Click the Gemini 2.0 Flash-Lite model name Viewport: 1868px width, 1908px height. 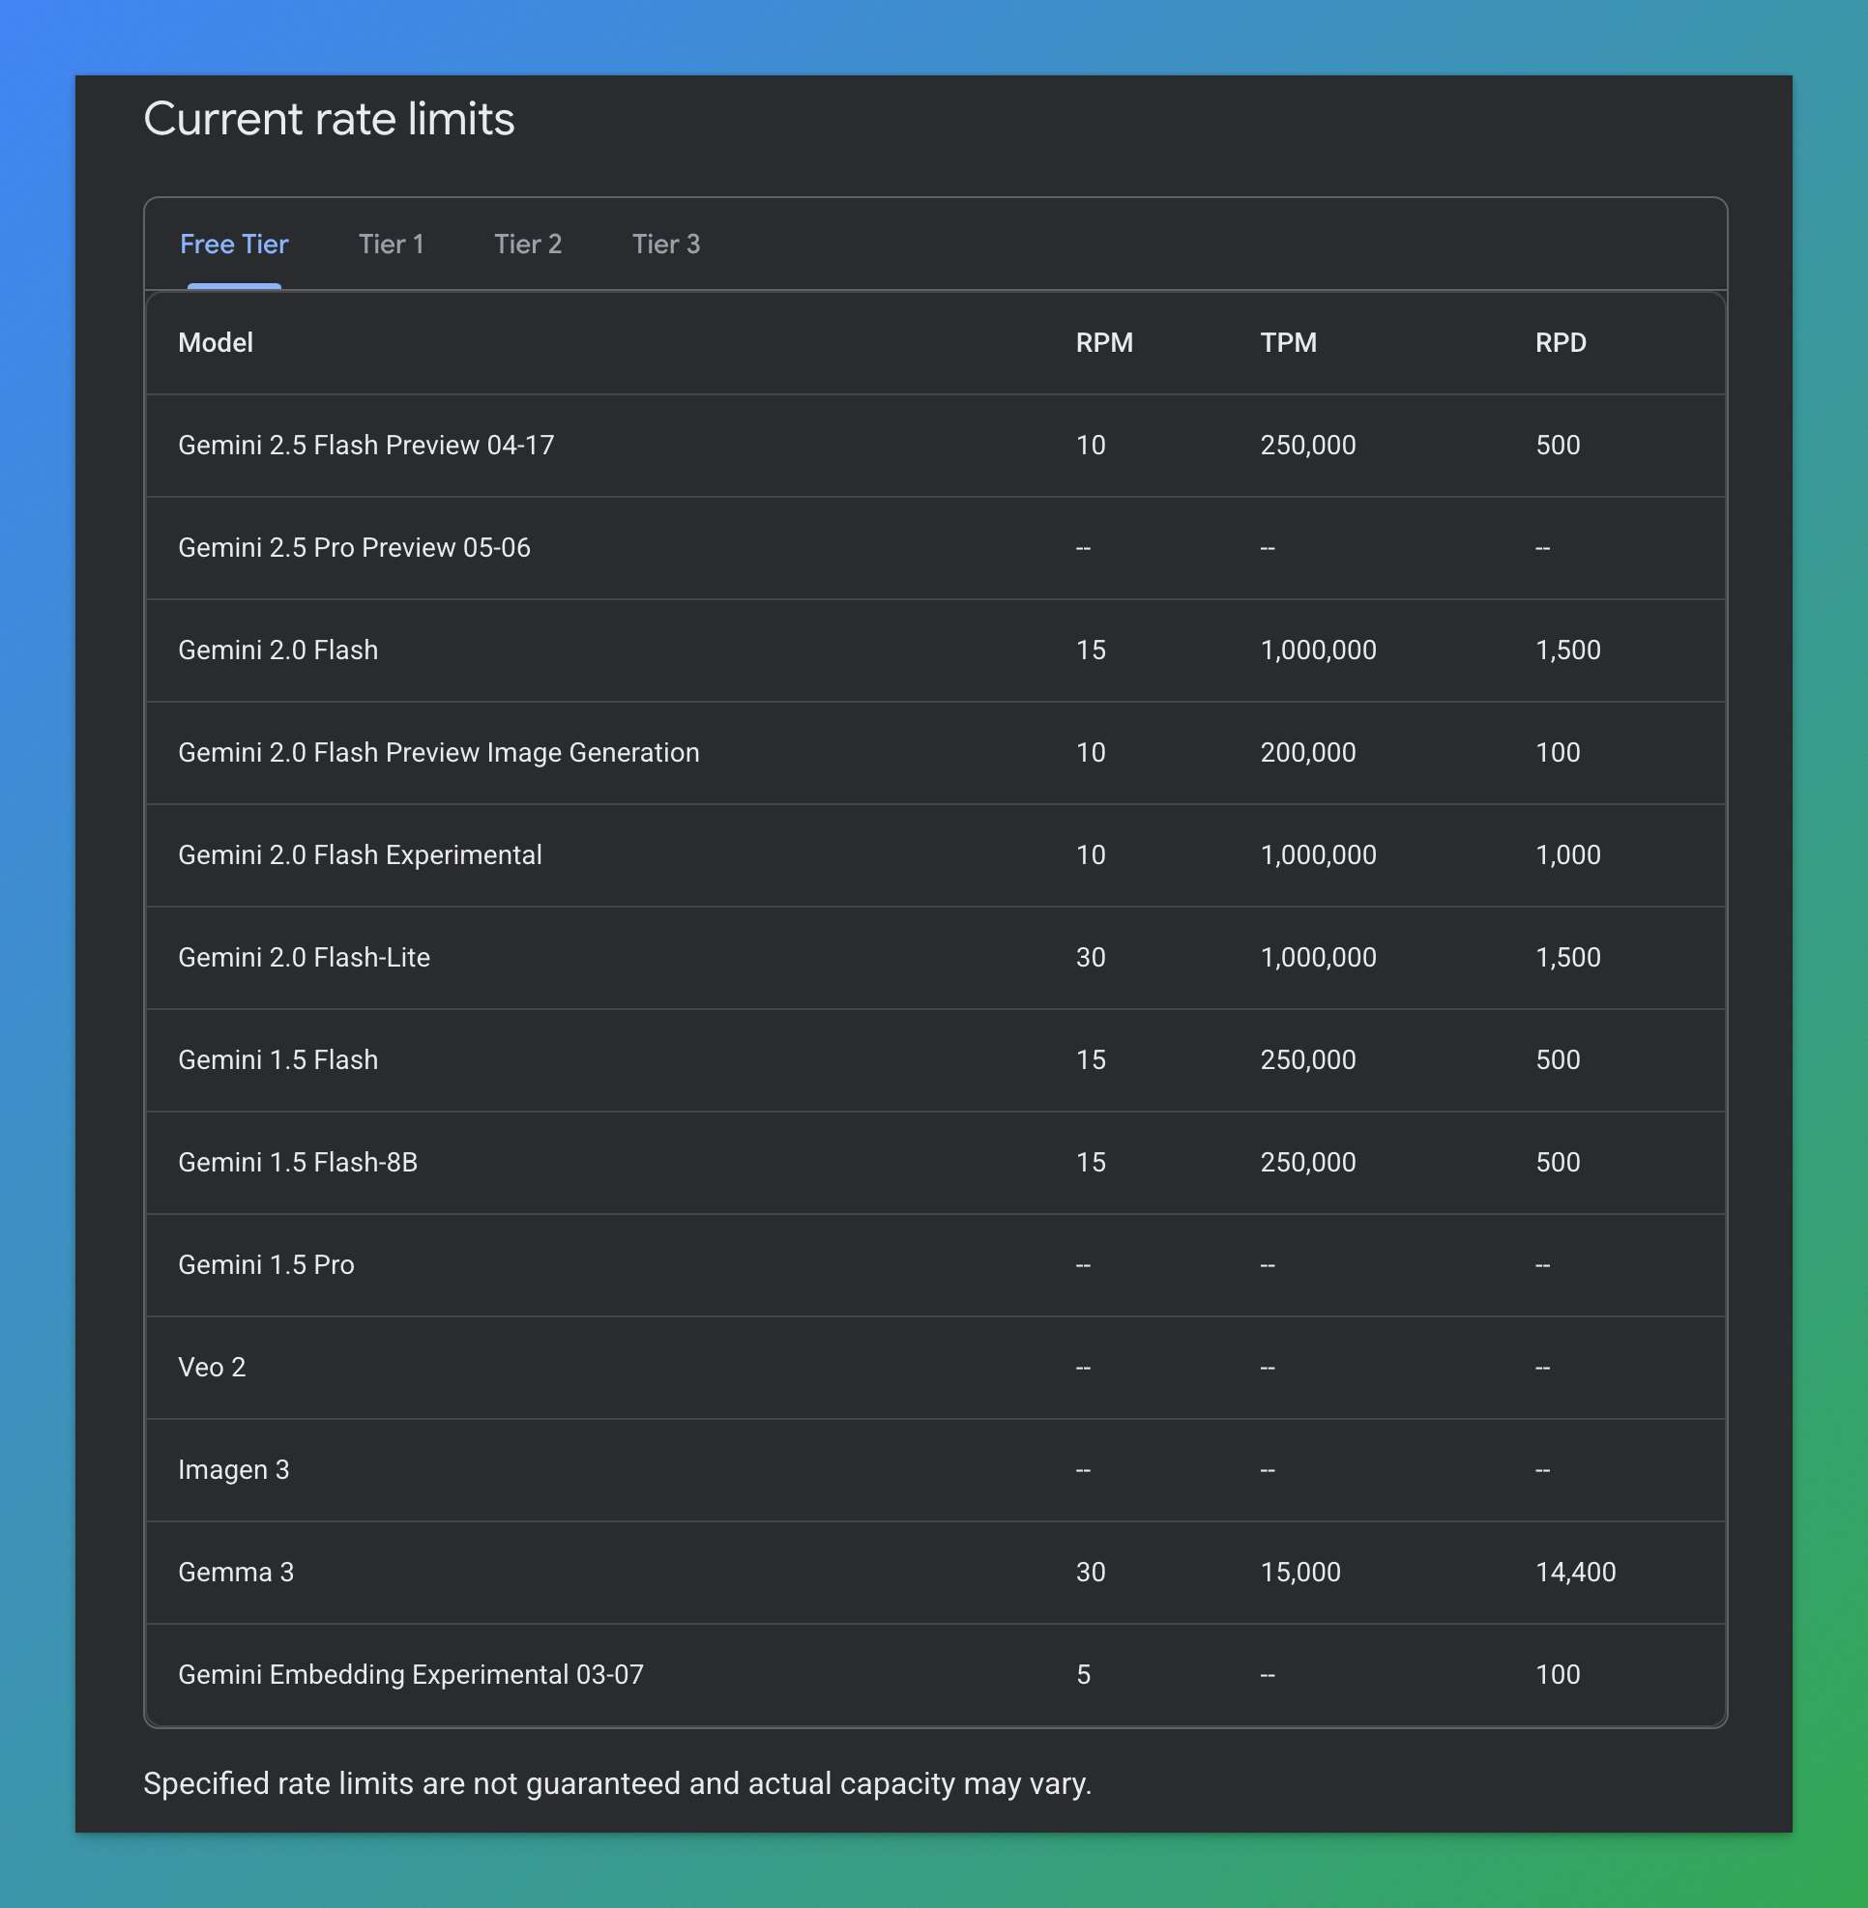click(305, 958)
